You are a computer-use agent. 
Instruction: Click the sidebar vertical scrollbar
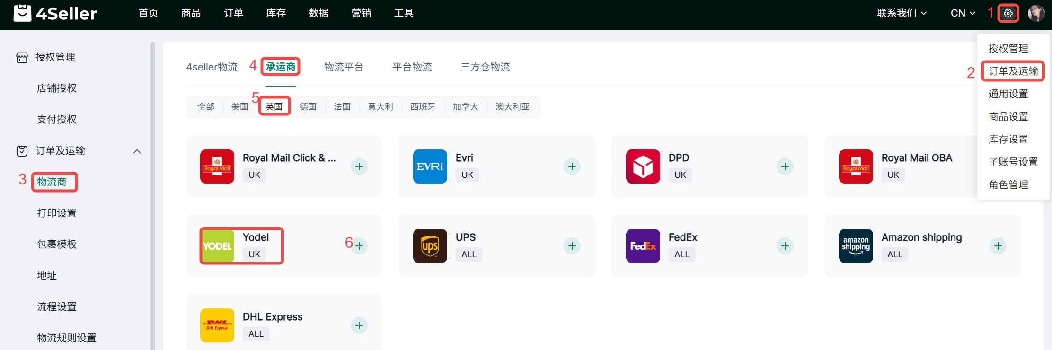pos(152,189)
